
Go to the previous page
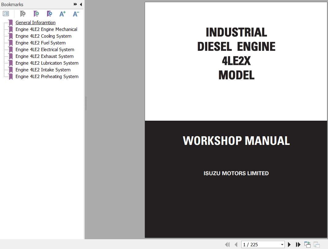(x=236, y=244)
